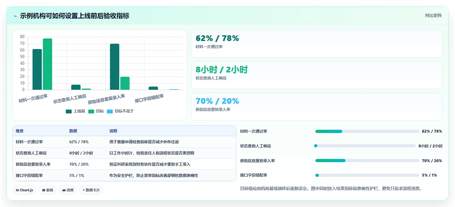Click the 维度 column header
This screenshot has height=207, width=455.
point(20,131)
